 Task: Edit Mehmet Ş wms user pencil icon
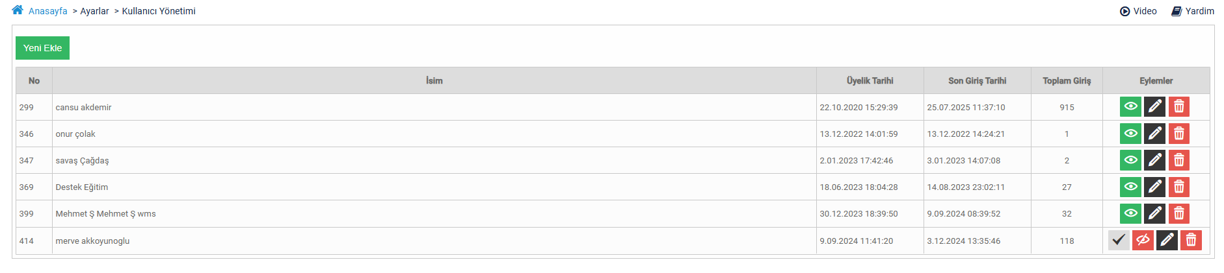[x=1154, y=213]
